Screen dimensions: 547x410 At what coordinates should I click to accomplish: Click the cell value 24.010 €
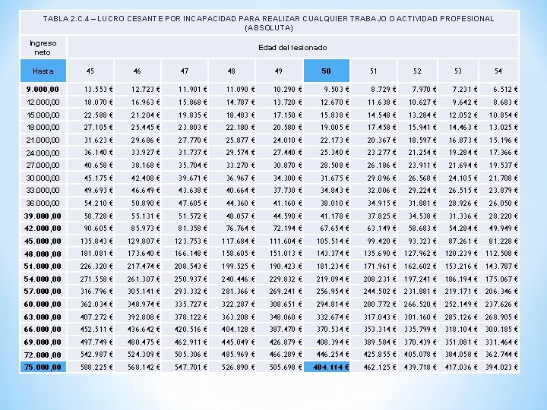[x=287, y=140]
